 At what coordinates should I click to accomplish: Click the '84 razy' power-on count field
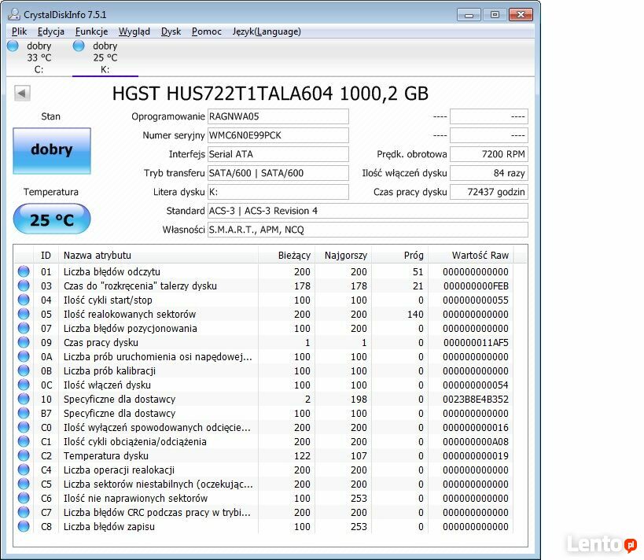pos(489,173)
